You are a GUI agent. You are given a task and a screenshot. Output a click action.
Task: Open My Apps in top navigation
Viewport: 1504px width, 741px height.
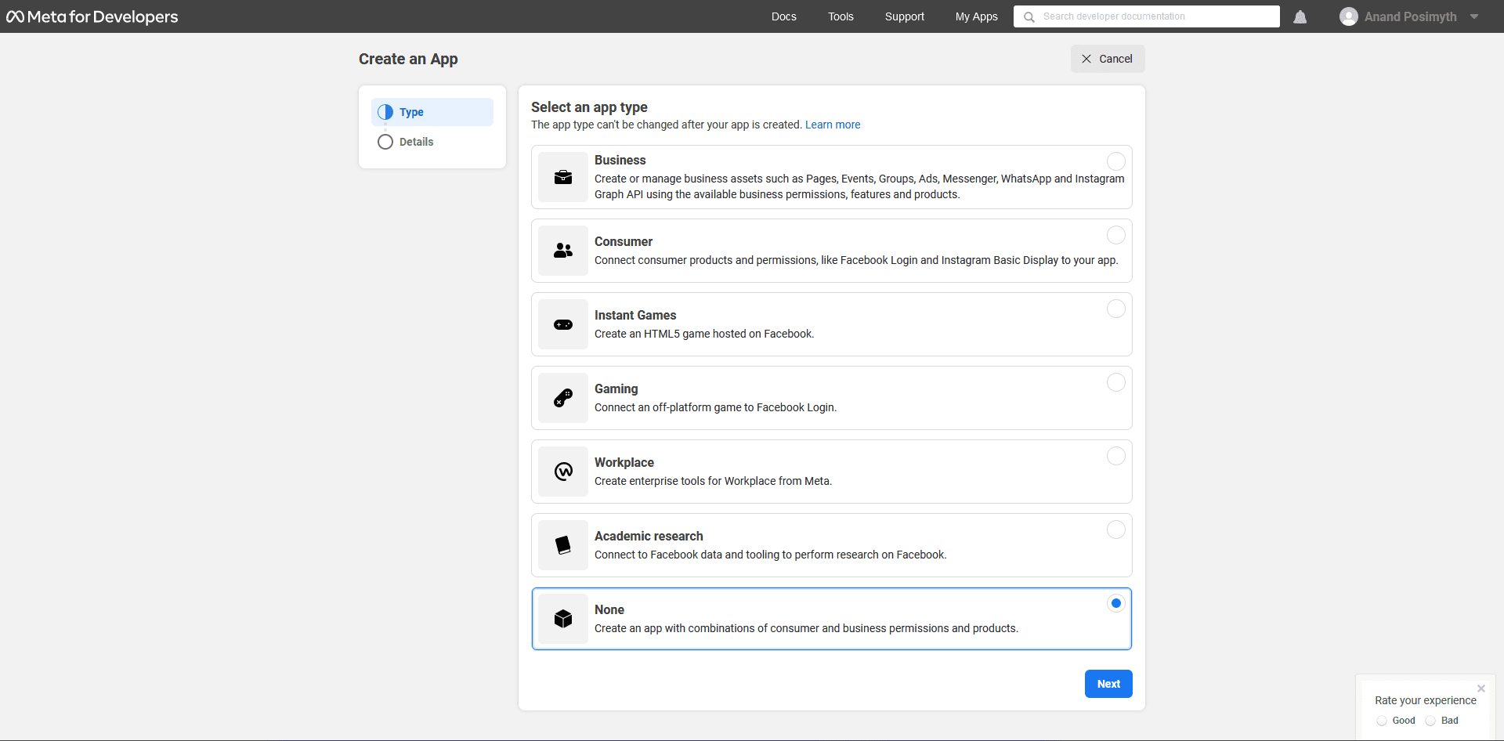click(x=976, y=16)
